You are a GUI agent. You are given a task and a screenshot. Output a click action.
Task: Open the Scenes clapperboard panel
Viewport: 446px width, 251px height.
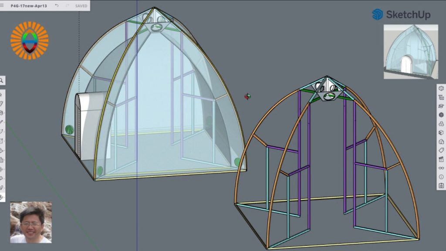tap(441, 159)
